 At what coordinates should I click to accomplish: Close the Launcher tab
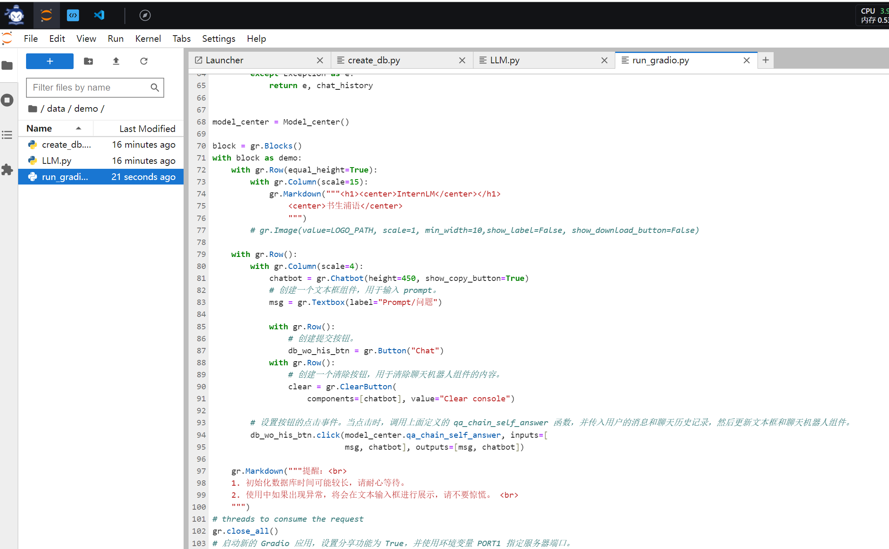pos(320,60)
